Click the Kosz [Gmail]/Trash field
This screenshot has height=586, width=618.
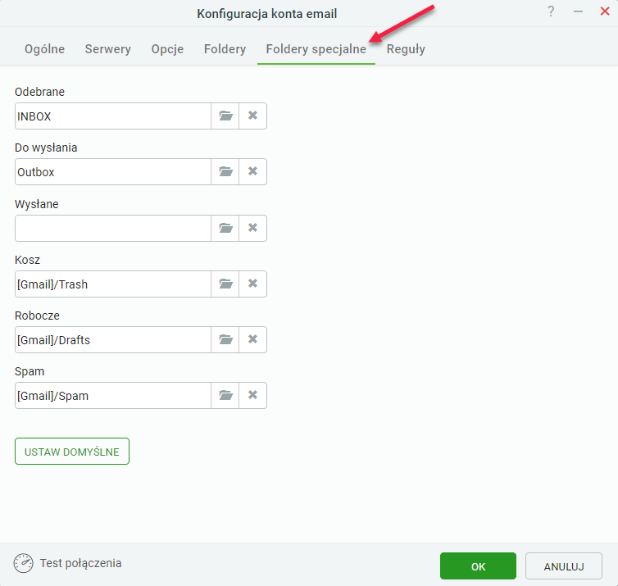[113, 284]
